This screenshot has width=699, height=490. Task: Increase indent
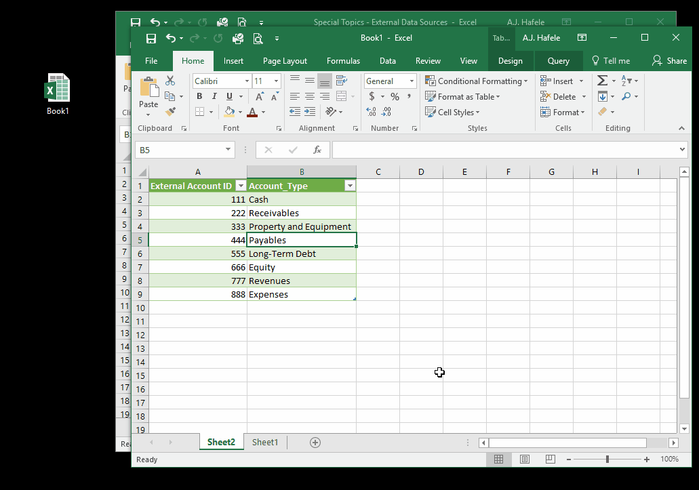[x=310, y=112]
